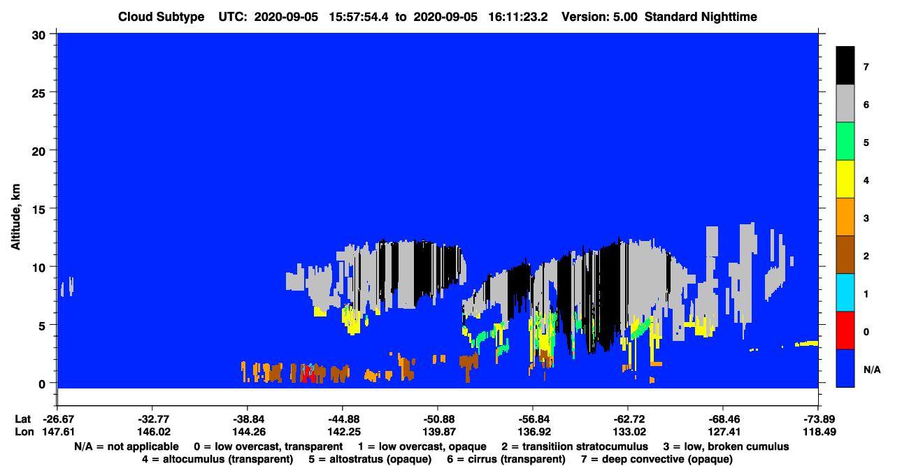Click the 'Lon' row label
The height and width of the screenshot is (466, 909).
tap(23, 432)
